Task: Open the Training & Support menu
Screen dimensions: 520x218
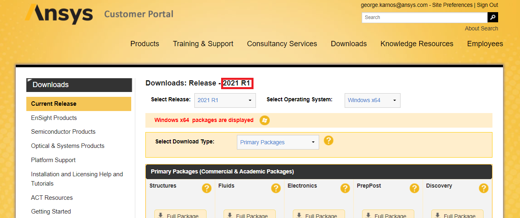Action: pos(203,44)
